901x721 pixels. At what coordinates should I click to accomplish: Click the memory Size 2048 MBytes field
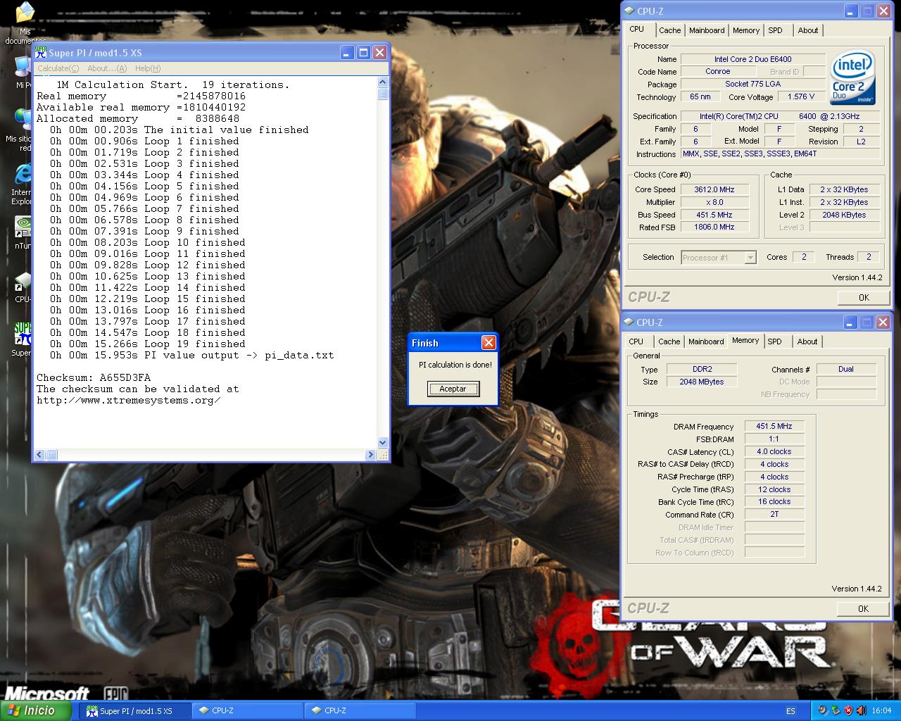pos(702,382)
